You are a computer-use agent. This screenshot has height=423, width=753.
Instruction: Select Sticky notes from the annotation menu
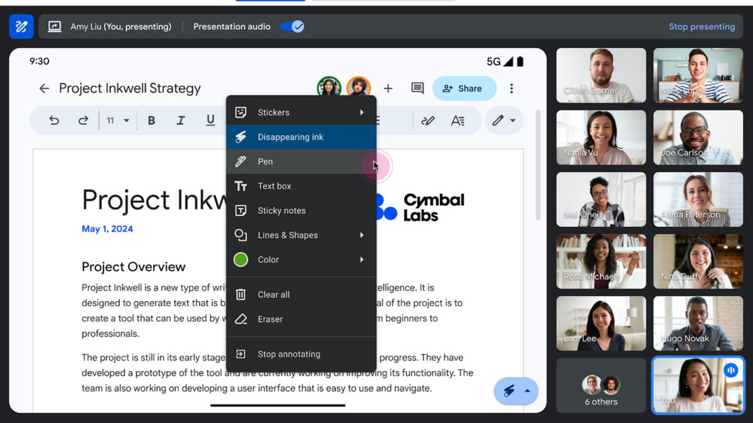point(282,210)
